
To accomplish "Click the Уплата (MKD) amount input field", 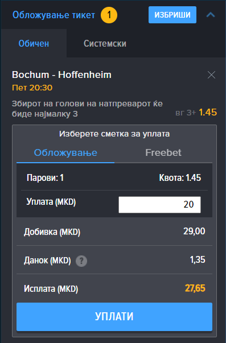I will coord(159,205).
